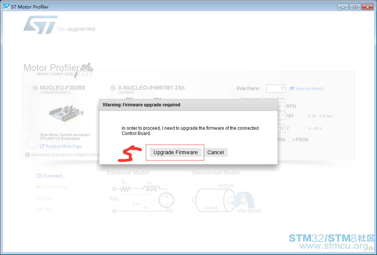377x255 pixels.
Task: Click the Play gamepad icon
Action: coord(39,209)
